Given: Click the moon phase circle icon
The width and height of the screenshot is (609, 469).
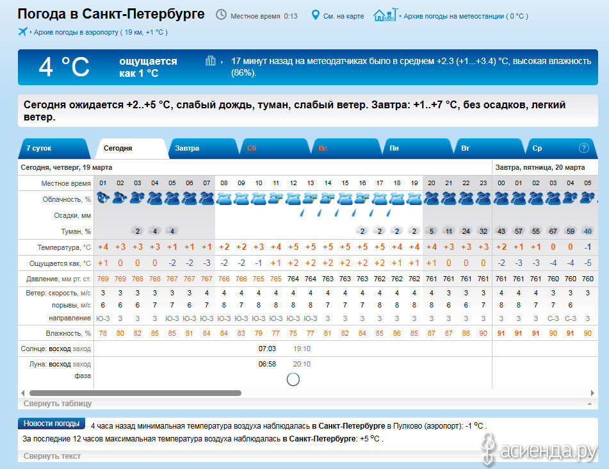Looking at the screenshot, I should click(x=293, y=379).
